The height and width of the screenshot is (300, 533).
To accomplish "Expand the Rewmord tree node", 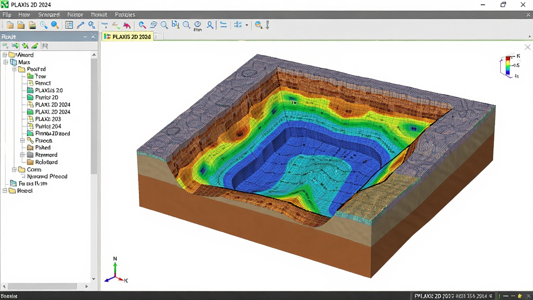I will click(x=22, y=155).
